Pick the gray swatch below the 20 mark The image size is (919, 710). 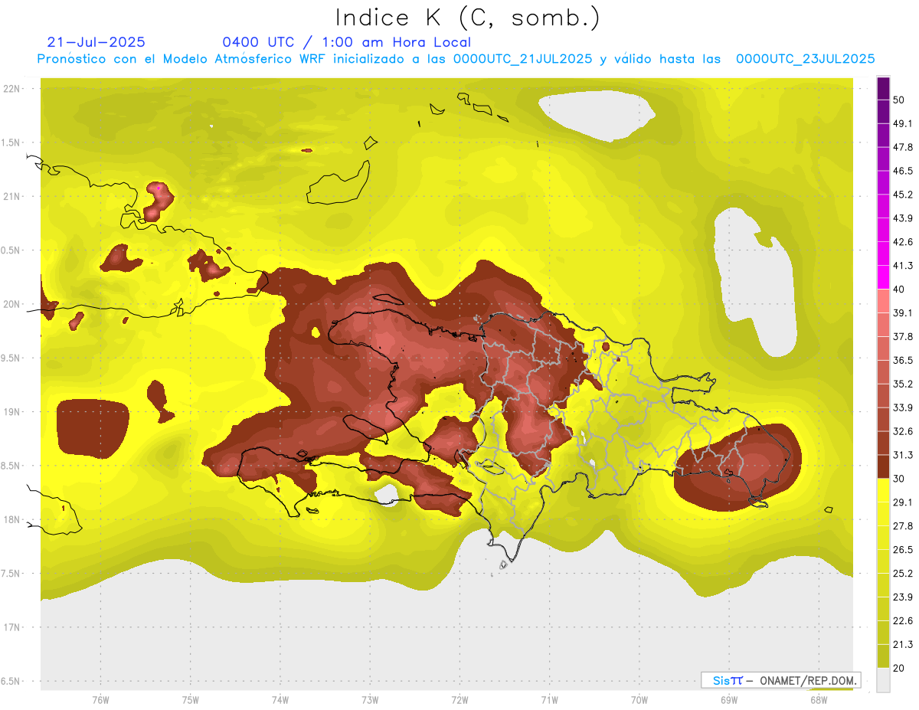(883, 680)
